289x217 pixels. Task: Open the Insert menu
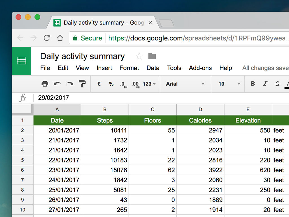[104, 68]
